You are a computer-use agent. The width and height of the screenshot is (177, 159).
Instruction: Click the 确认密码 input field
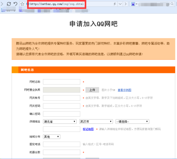click(x=62, y=114)
